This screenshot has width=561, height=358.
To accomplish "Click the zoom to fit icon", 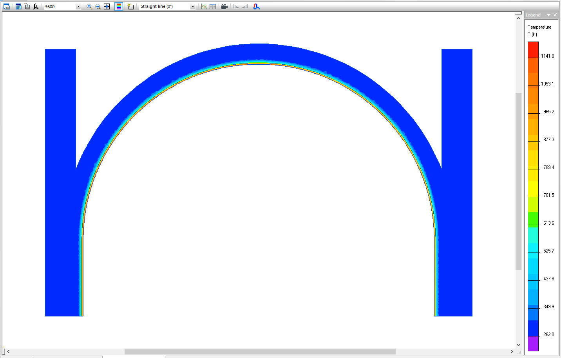I will pos(107,6).
